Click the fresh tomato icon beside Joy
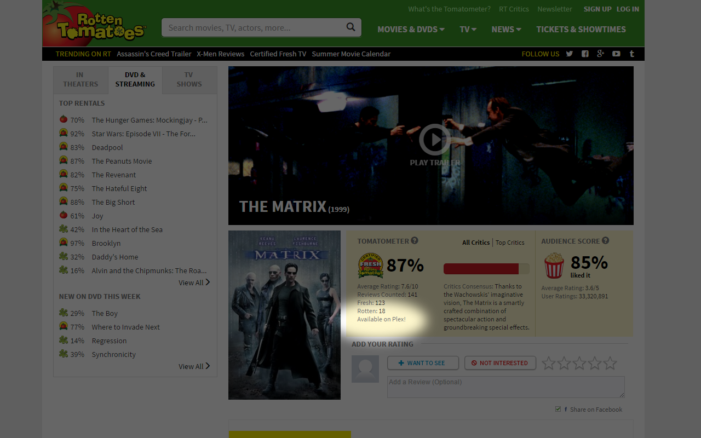Viewport: 701px width, 438px height. point(64,215)
